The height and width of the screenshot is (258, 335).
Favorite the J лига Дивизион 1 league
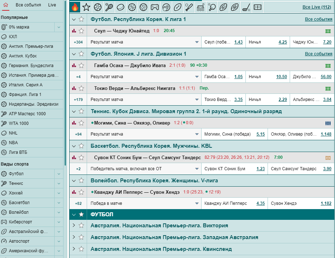coord(81,54)
